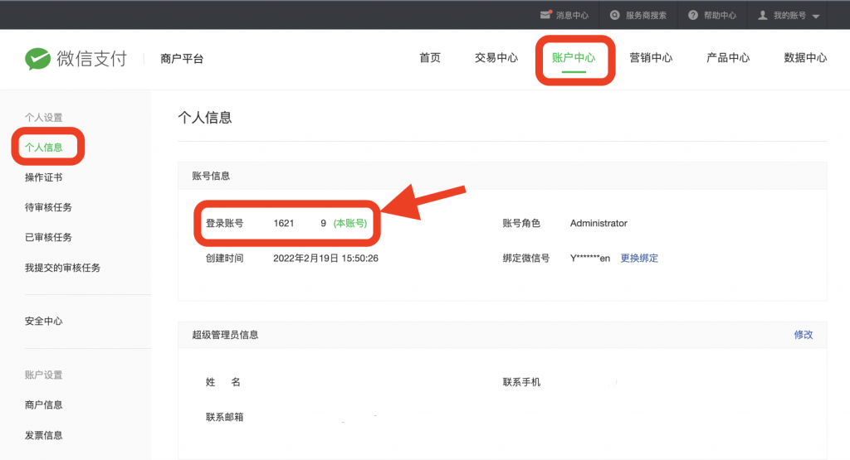This screenshot has height=460, width=850.
Task: Click the 修改 link for 超级管理员信息
Action: click(804, 335)
